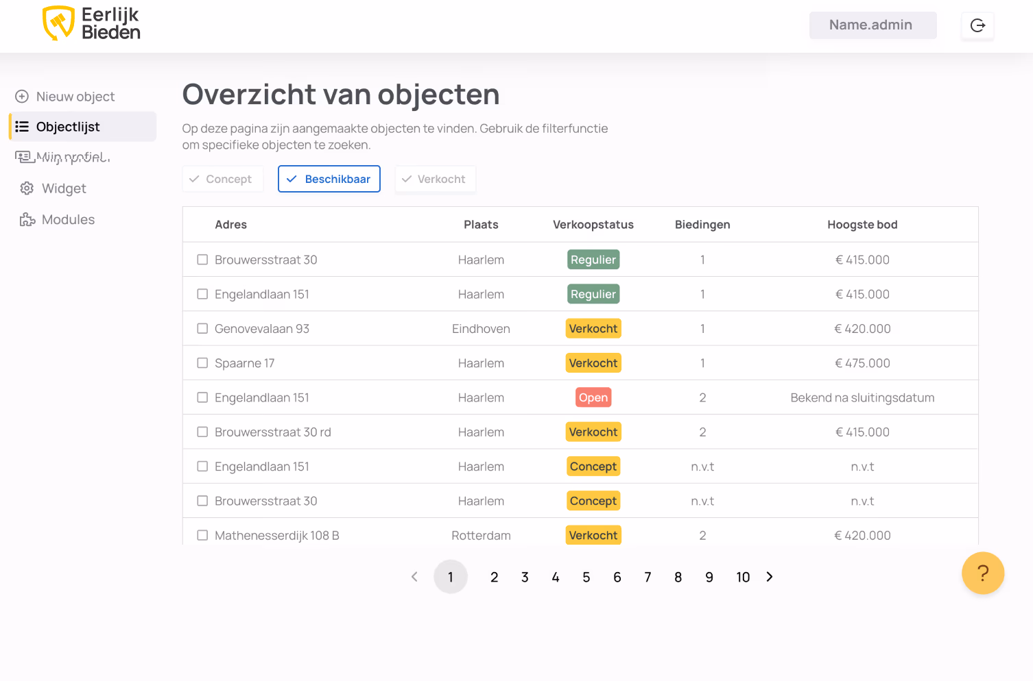The height and width of the screenshot is (681, 1033).
Task: Click the Eerlijk Bieden logo
Action: point(91,23)
